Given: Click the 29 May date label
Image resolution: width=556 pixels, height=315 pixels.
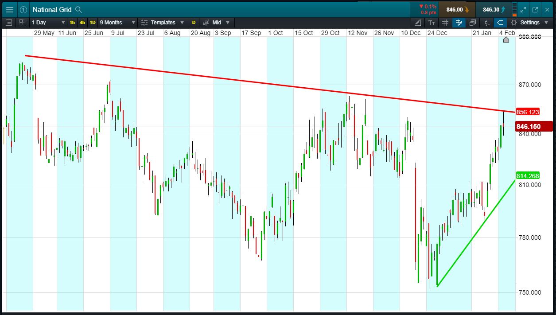Looking at the screenshot, I should [44, 33].
